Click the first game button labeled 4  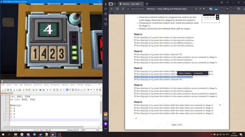tap(44, 53)
